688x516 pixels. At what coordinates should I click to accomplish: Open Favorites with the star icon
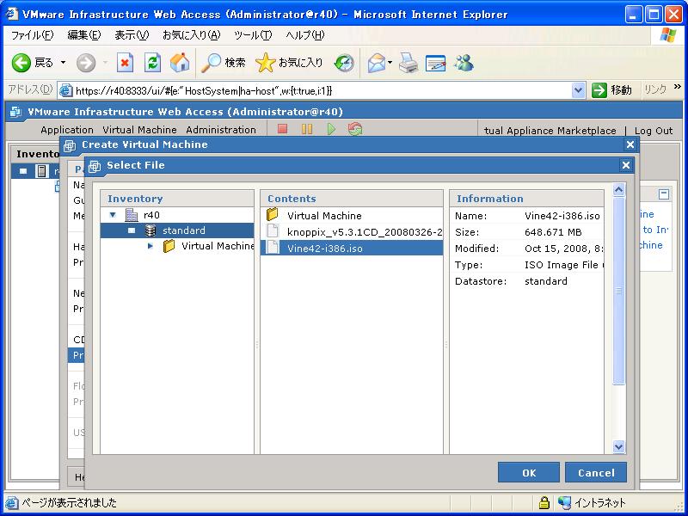coord(265,63)
